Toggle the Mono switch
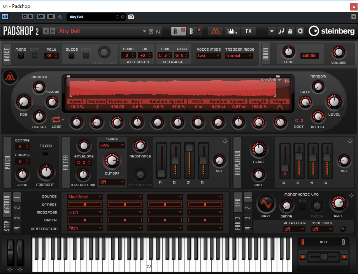The width and height of the screenshot is (358, 274). [21, 56]
